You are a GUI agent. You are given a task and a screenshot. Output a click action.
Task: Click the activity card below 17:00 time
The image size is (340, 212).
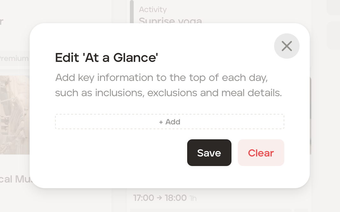point(210,210)
